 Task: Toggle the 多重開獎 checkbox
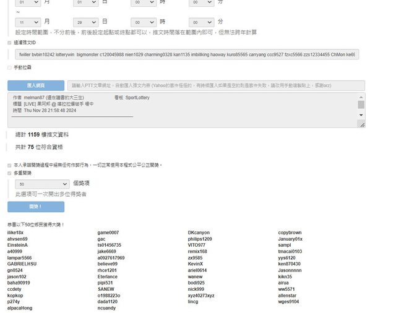point(9,173)
